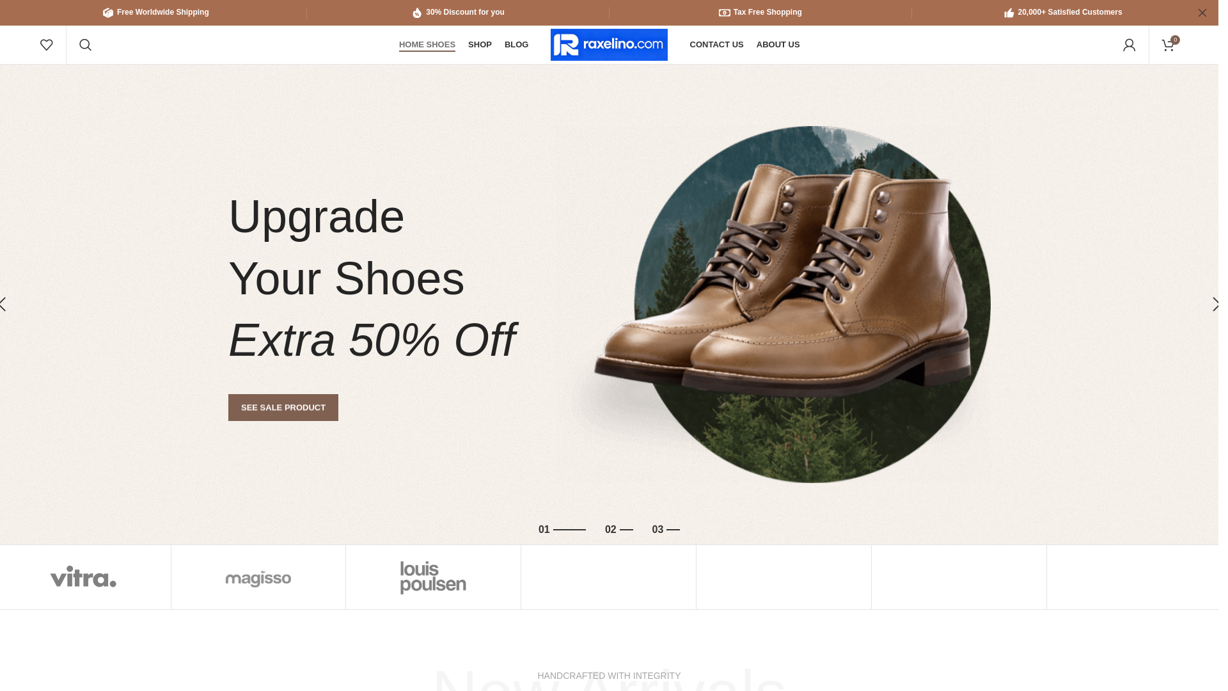This screenshot has width=1228, height=691.
Task: Click the Extra 50% Off headline
Action: 372,340
